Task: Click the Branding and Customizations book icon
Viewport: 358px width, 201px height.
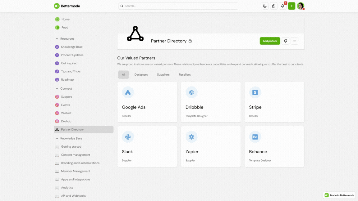Action: [x=57, y=163]
